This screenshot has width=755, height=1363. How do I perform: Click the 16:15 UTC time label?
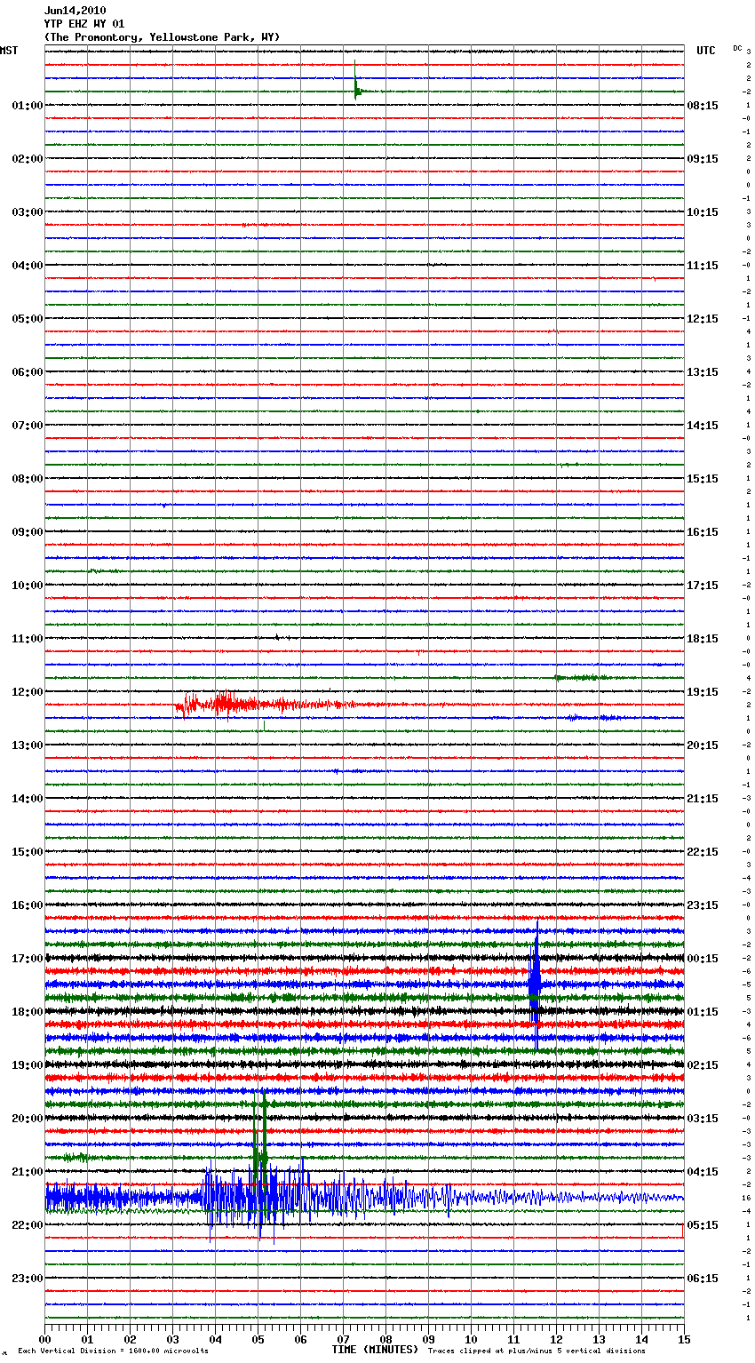703,532
